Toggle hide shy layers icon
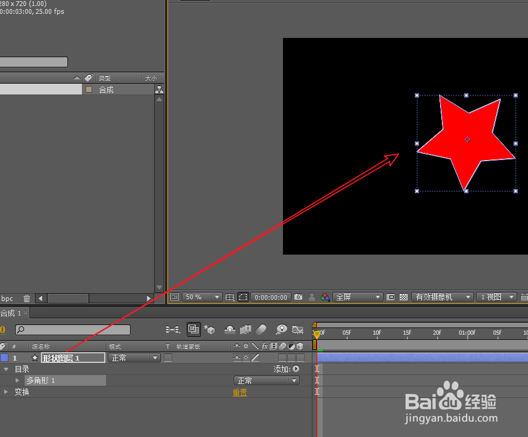The width and height of the screenshot is (528, 437). tap(230, 329)
